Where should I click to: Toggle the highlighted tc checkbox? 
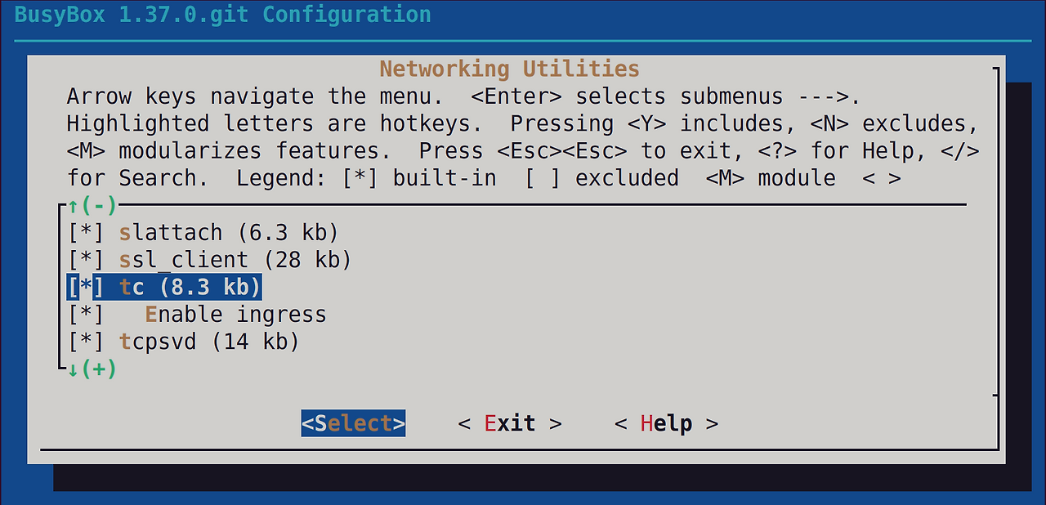pos(85,287)
